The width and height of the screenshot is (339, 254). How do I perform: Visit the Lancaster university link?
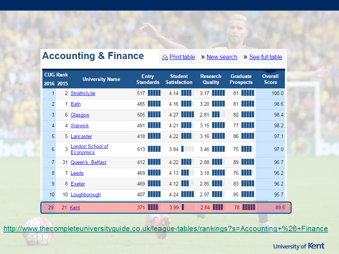click(x=81, y=137)
